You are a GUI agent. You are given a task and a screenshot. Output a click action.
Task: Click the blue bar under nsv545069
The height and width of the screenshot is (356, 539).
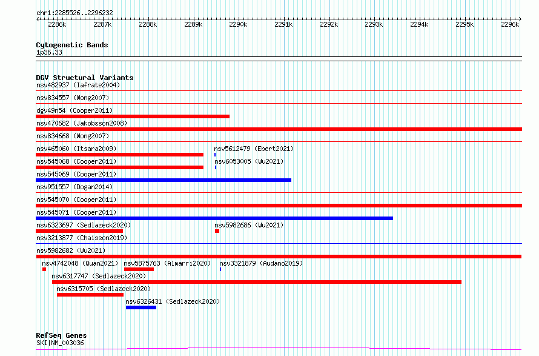164,180
